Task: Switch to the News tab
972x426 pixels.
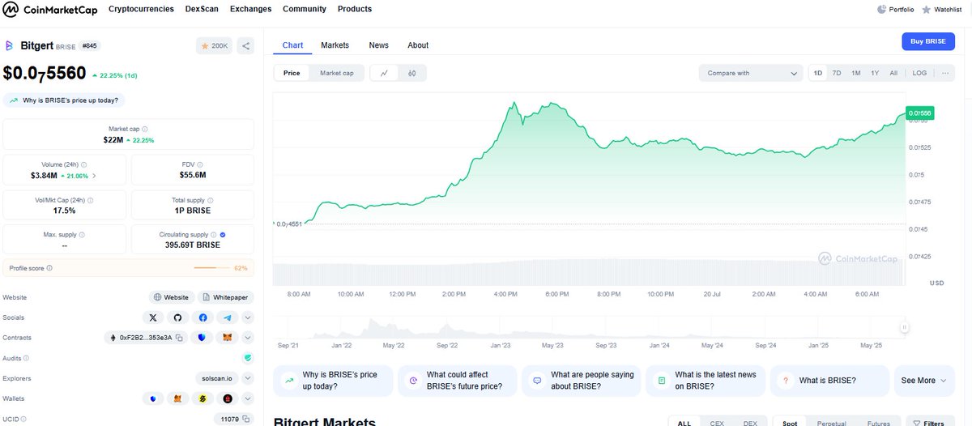Action: coord(378,45)
